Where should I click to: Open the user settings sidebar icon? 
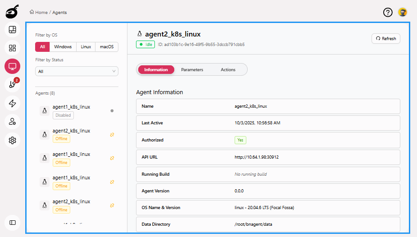pyautogui.click(x=13, y=122)
